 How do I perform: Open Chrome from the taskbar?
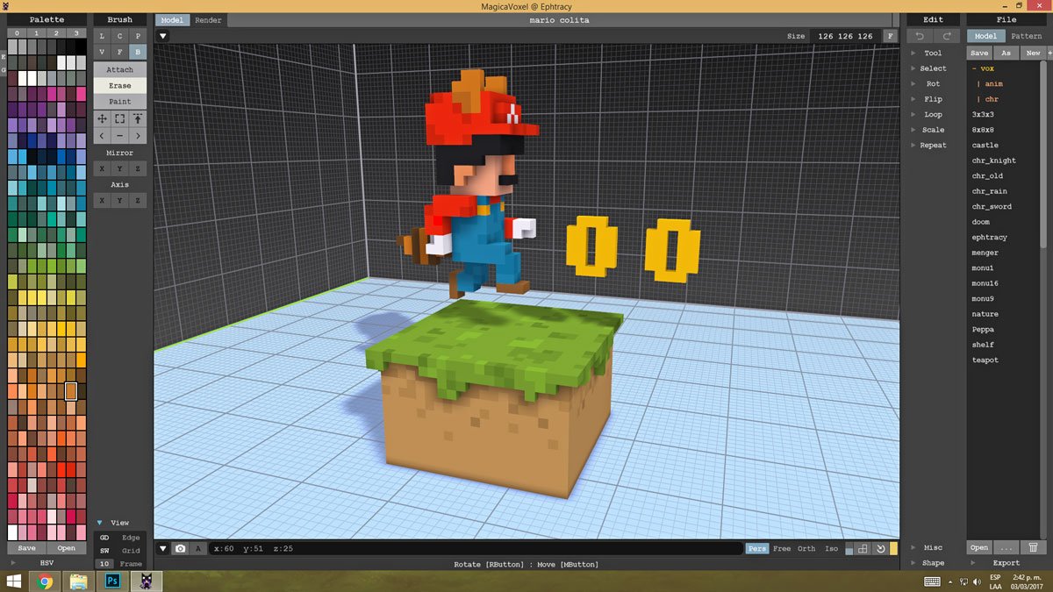click(45, 581)
